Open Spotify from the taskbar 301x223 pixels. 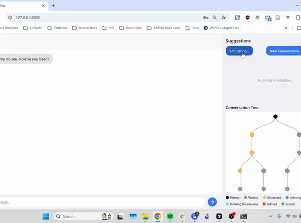coord(170,216)
